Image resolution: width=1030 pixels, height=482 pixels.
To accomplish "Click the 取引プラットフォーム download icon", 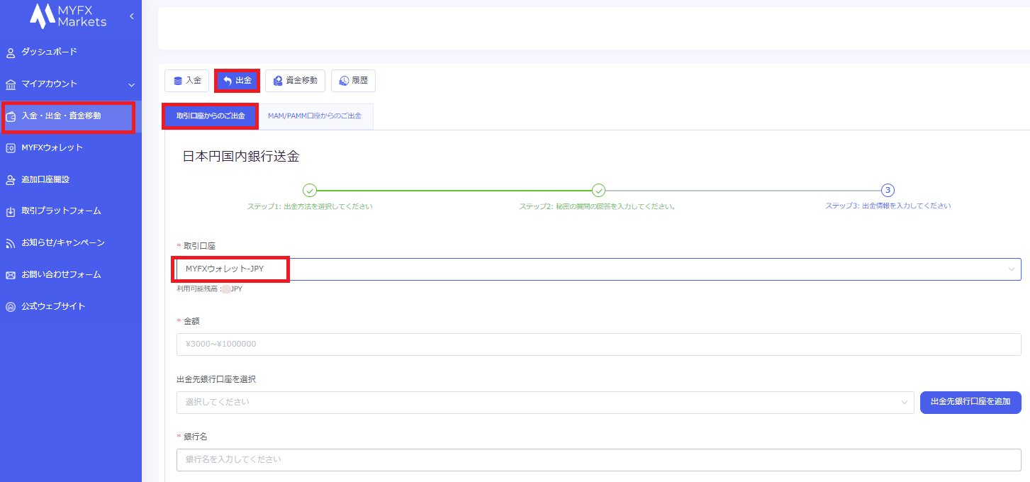I will [11, 211].
